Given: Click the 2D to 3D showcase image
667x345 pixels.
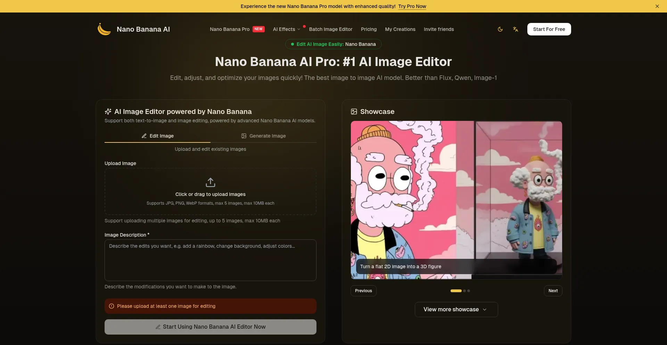Looking at the screenshot, I should coord(456,191).
